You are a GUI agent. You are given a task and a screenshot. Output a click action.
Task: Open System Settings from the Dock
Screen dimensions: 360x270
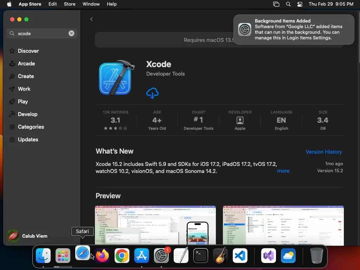tap(161, 256)
